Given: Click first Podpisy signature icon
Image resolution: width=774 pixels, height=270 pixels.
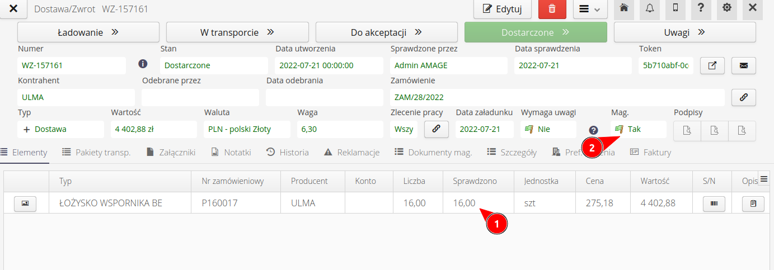Looking at the screenshot, I should tap(687, 131).
